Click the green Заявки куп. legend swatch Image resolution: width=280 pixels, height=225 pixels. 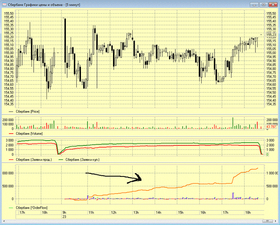pos(61,160)
